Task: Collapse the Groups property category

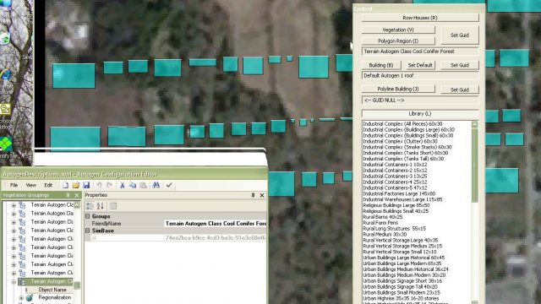Action: (88, 216)
